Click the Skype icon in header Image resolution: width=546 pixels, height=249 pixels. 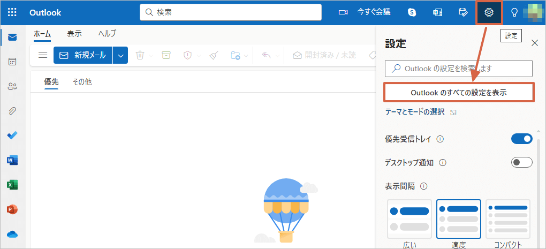[412, 12]
